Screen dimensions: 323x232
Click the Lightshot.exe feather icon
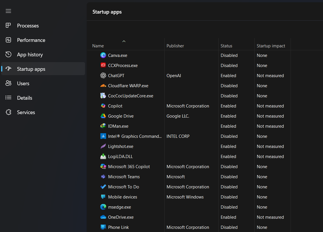tap(103, 146)
